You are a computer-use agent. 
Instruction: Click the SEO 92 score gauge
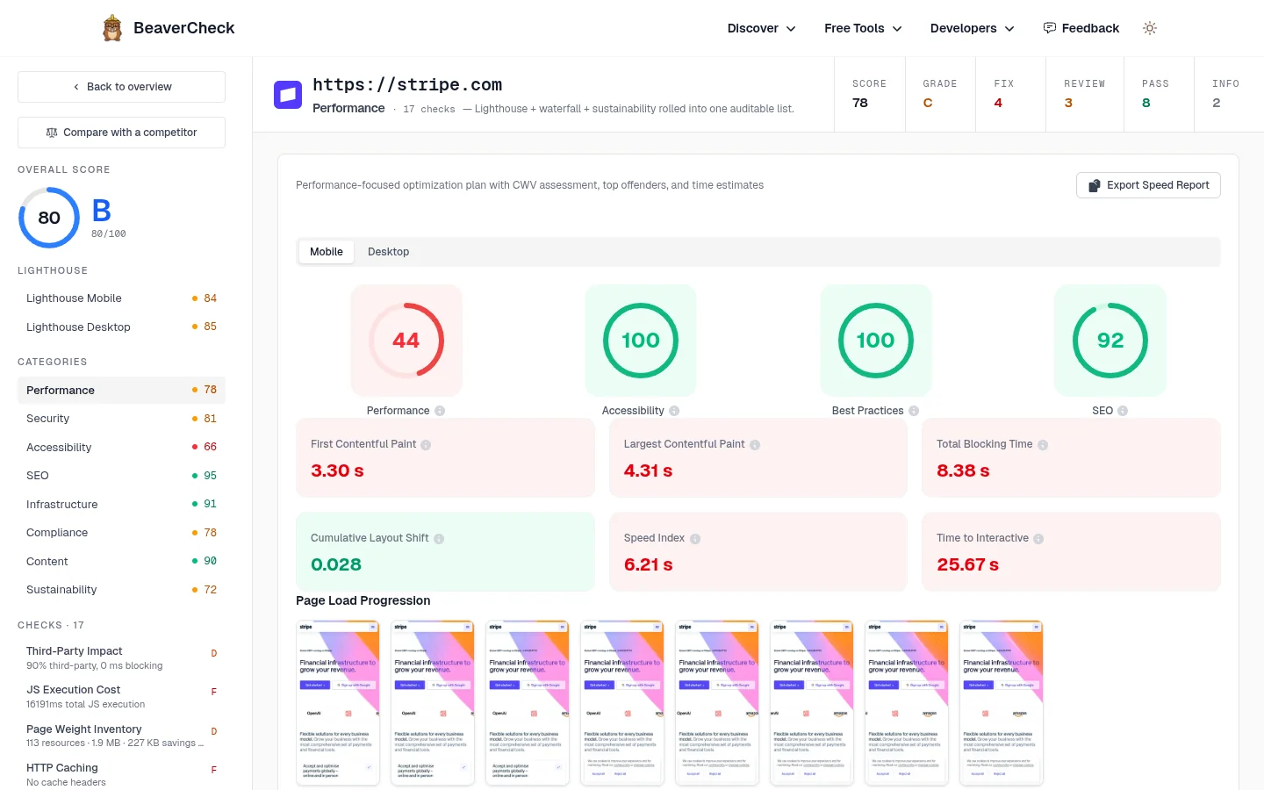click(x=1110, y=341)
